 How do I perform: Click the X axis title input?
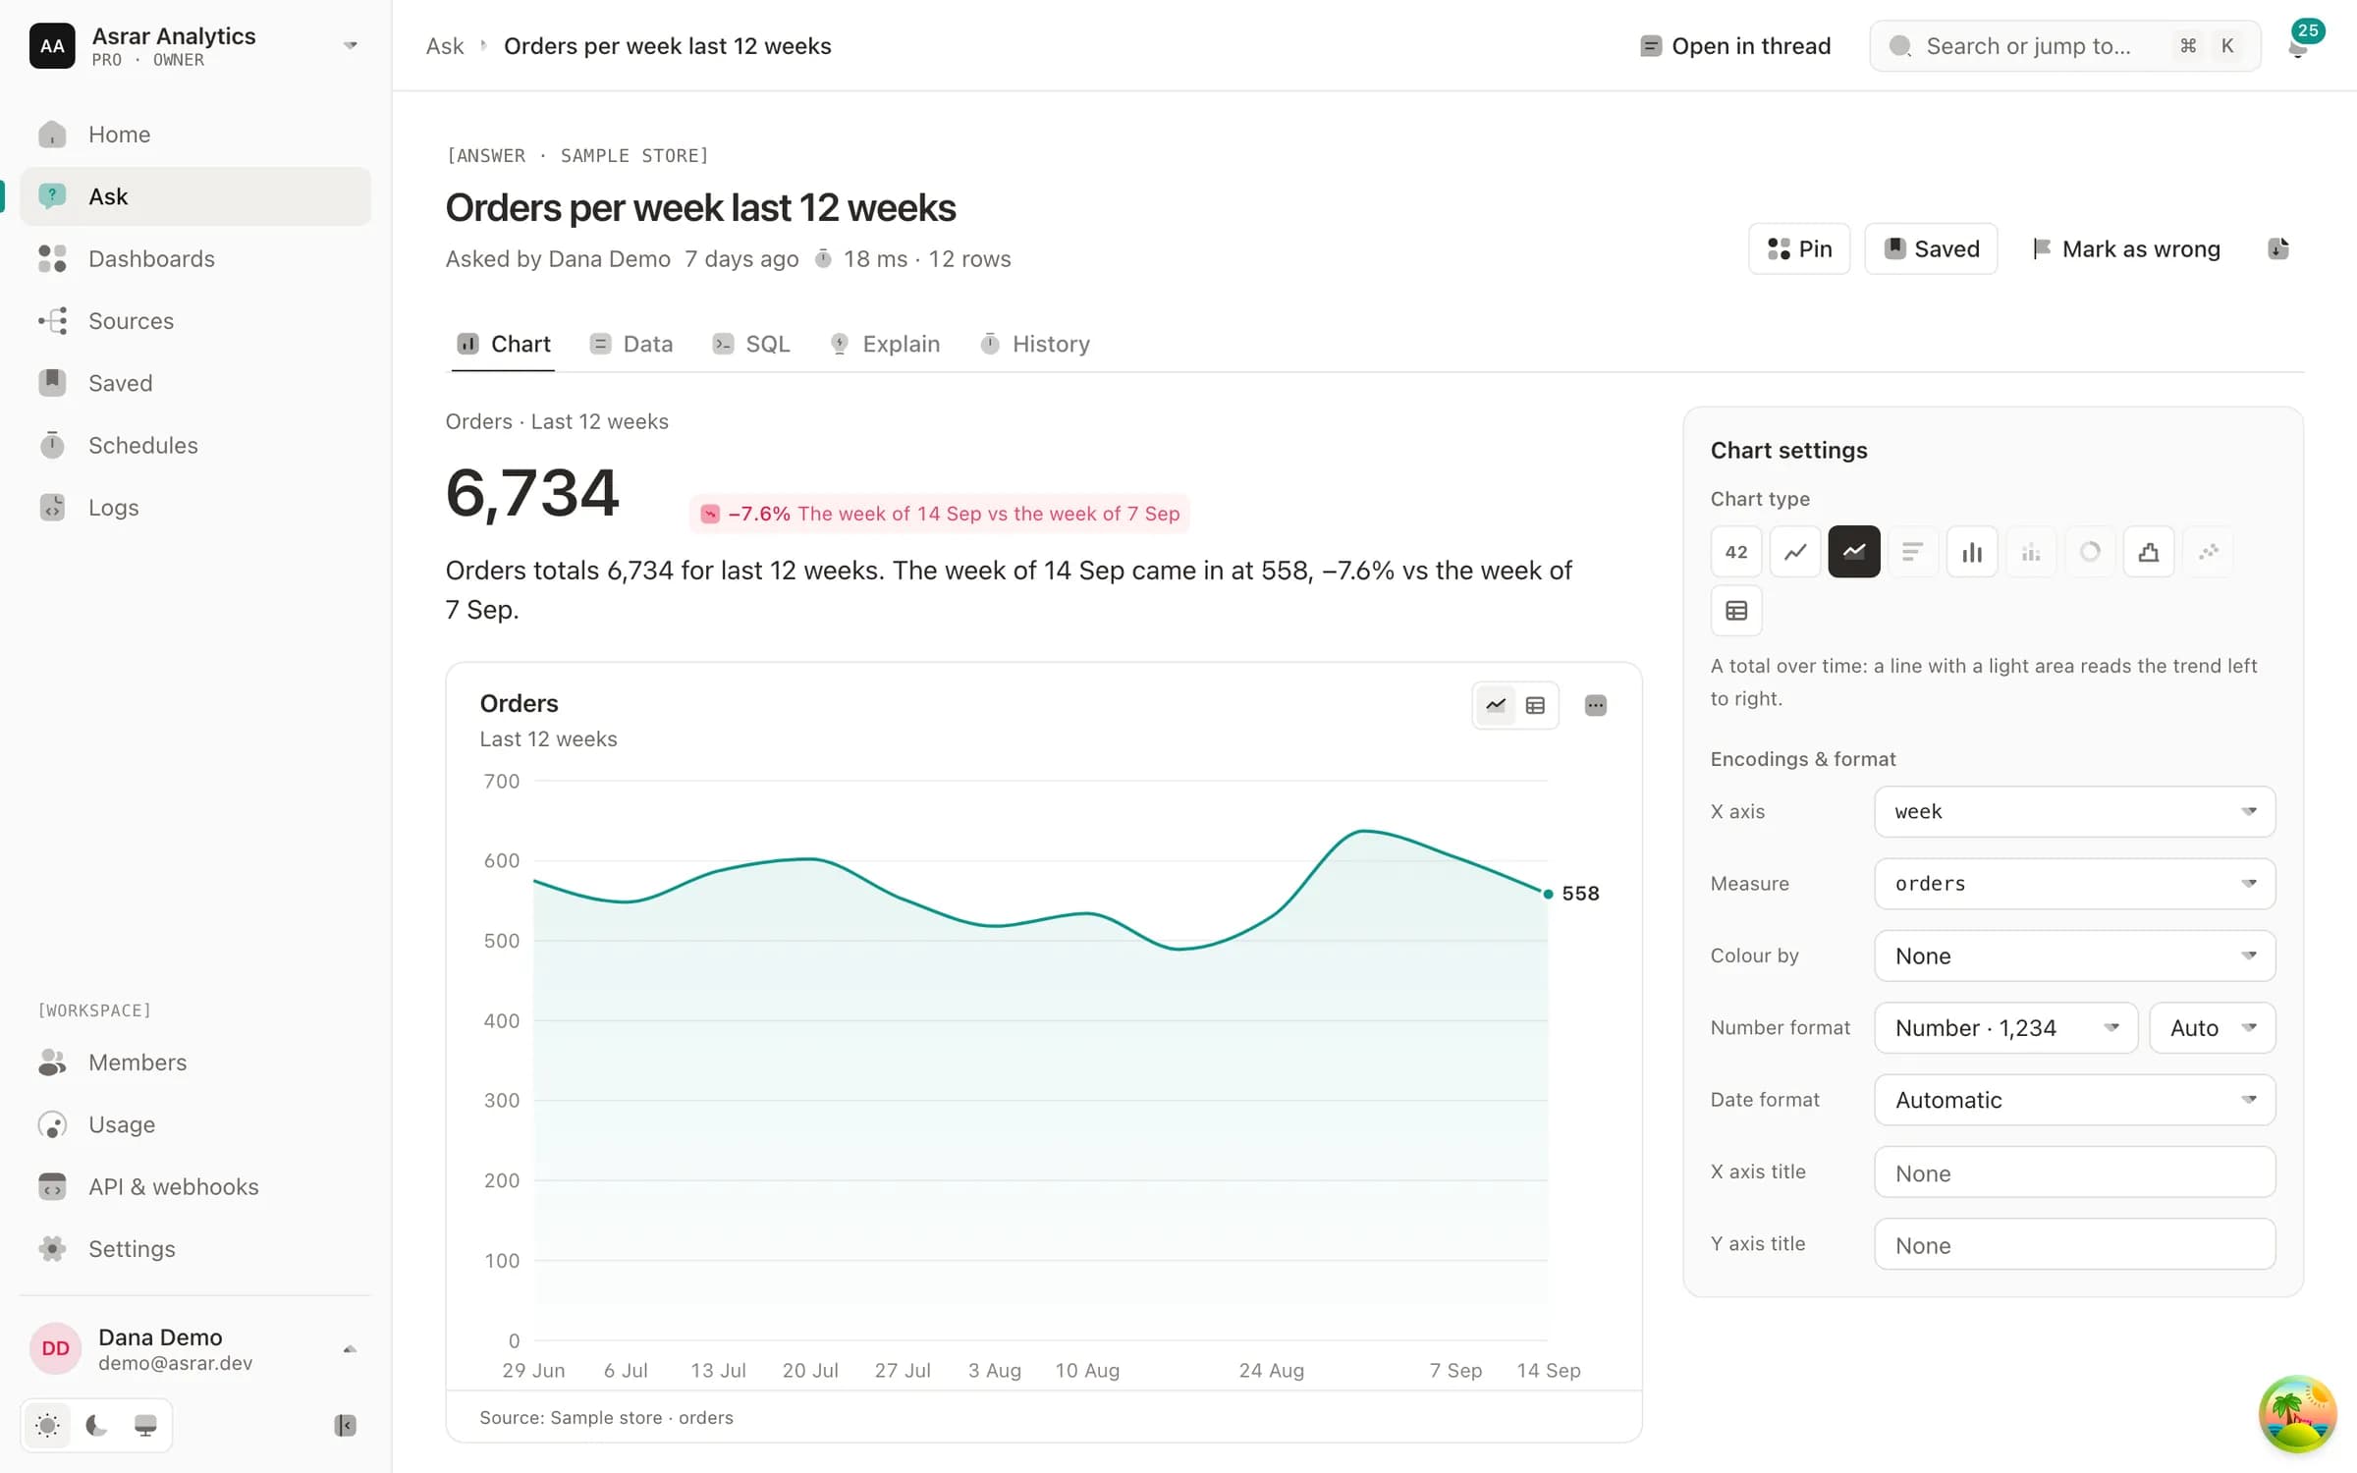coord(2074,1173)
